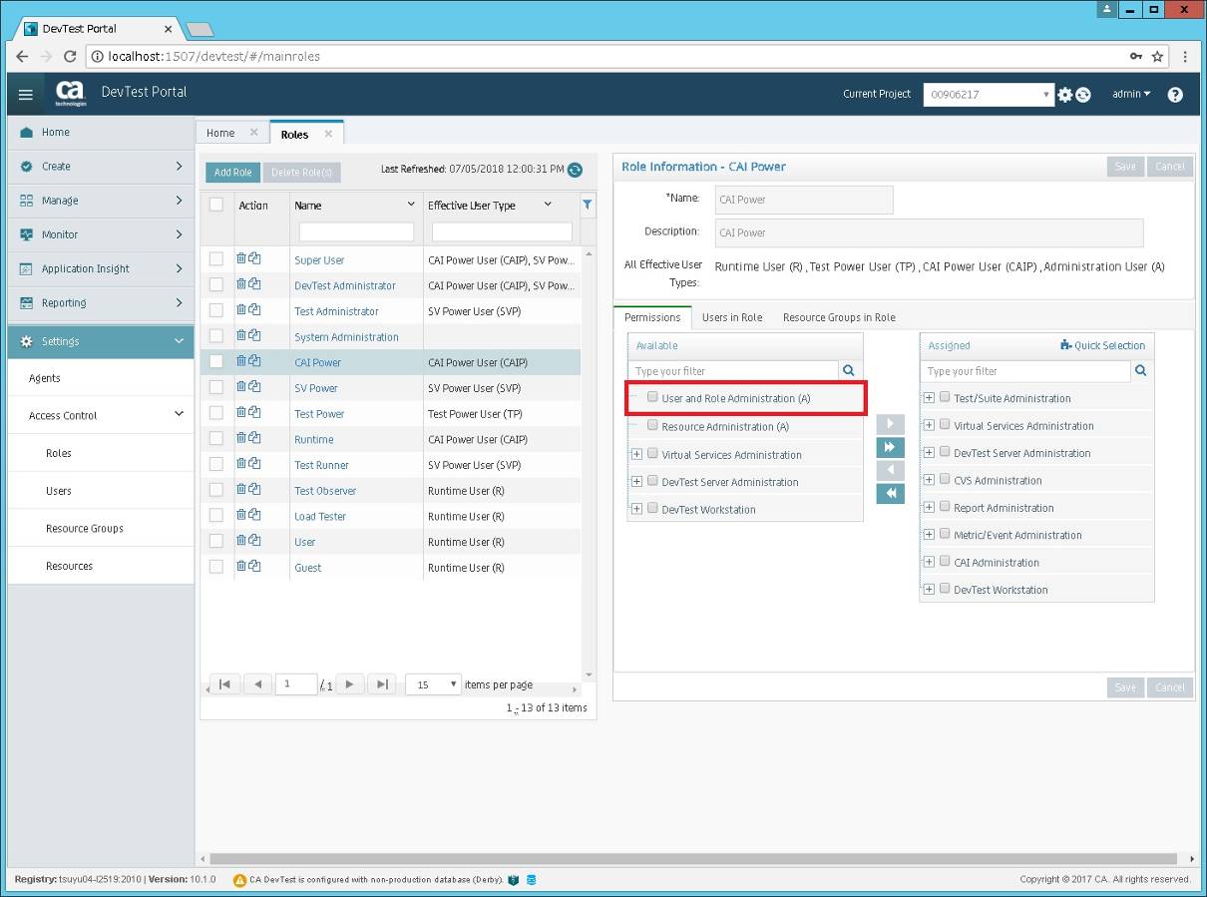
Task: Click the single right arrow move button
Action: pos(890,425)
